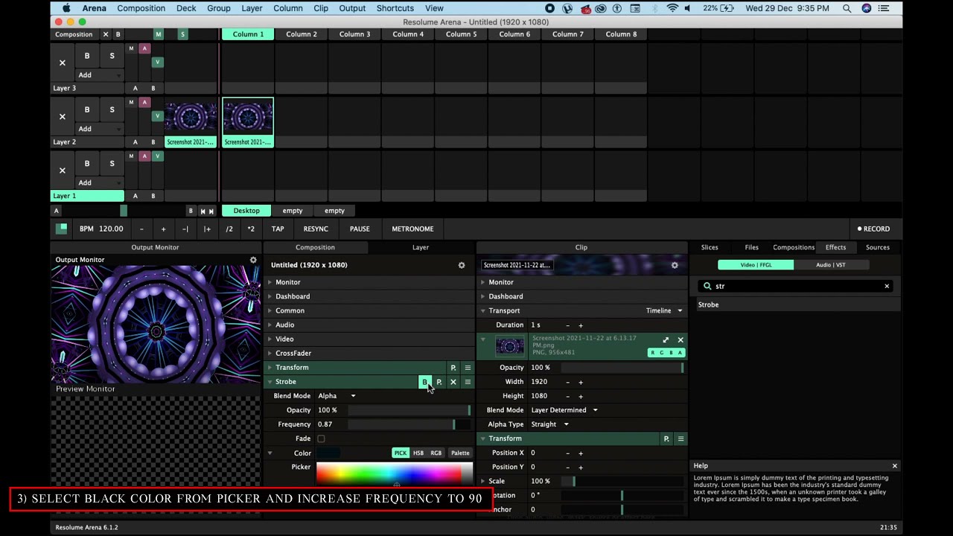Screen dimensions: 953x536
Task: Expand clip source file view icon
Action: (666, 340)
